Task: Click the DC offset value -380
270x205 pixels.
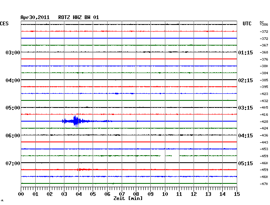Action: (264, 66)
